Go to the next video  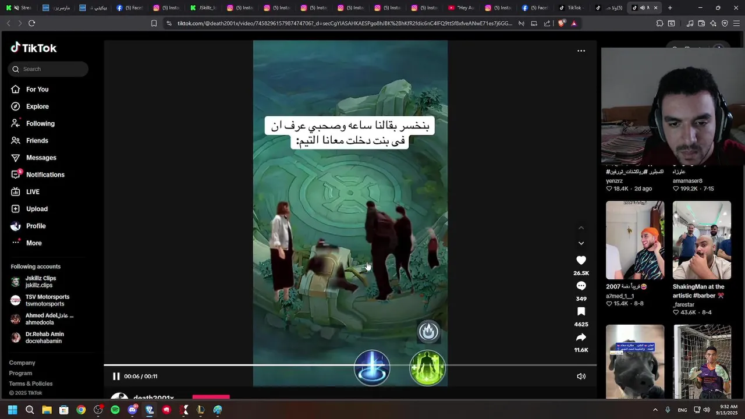point(581,243)
